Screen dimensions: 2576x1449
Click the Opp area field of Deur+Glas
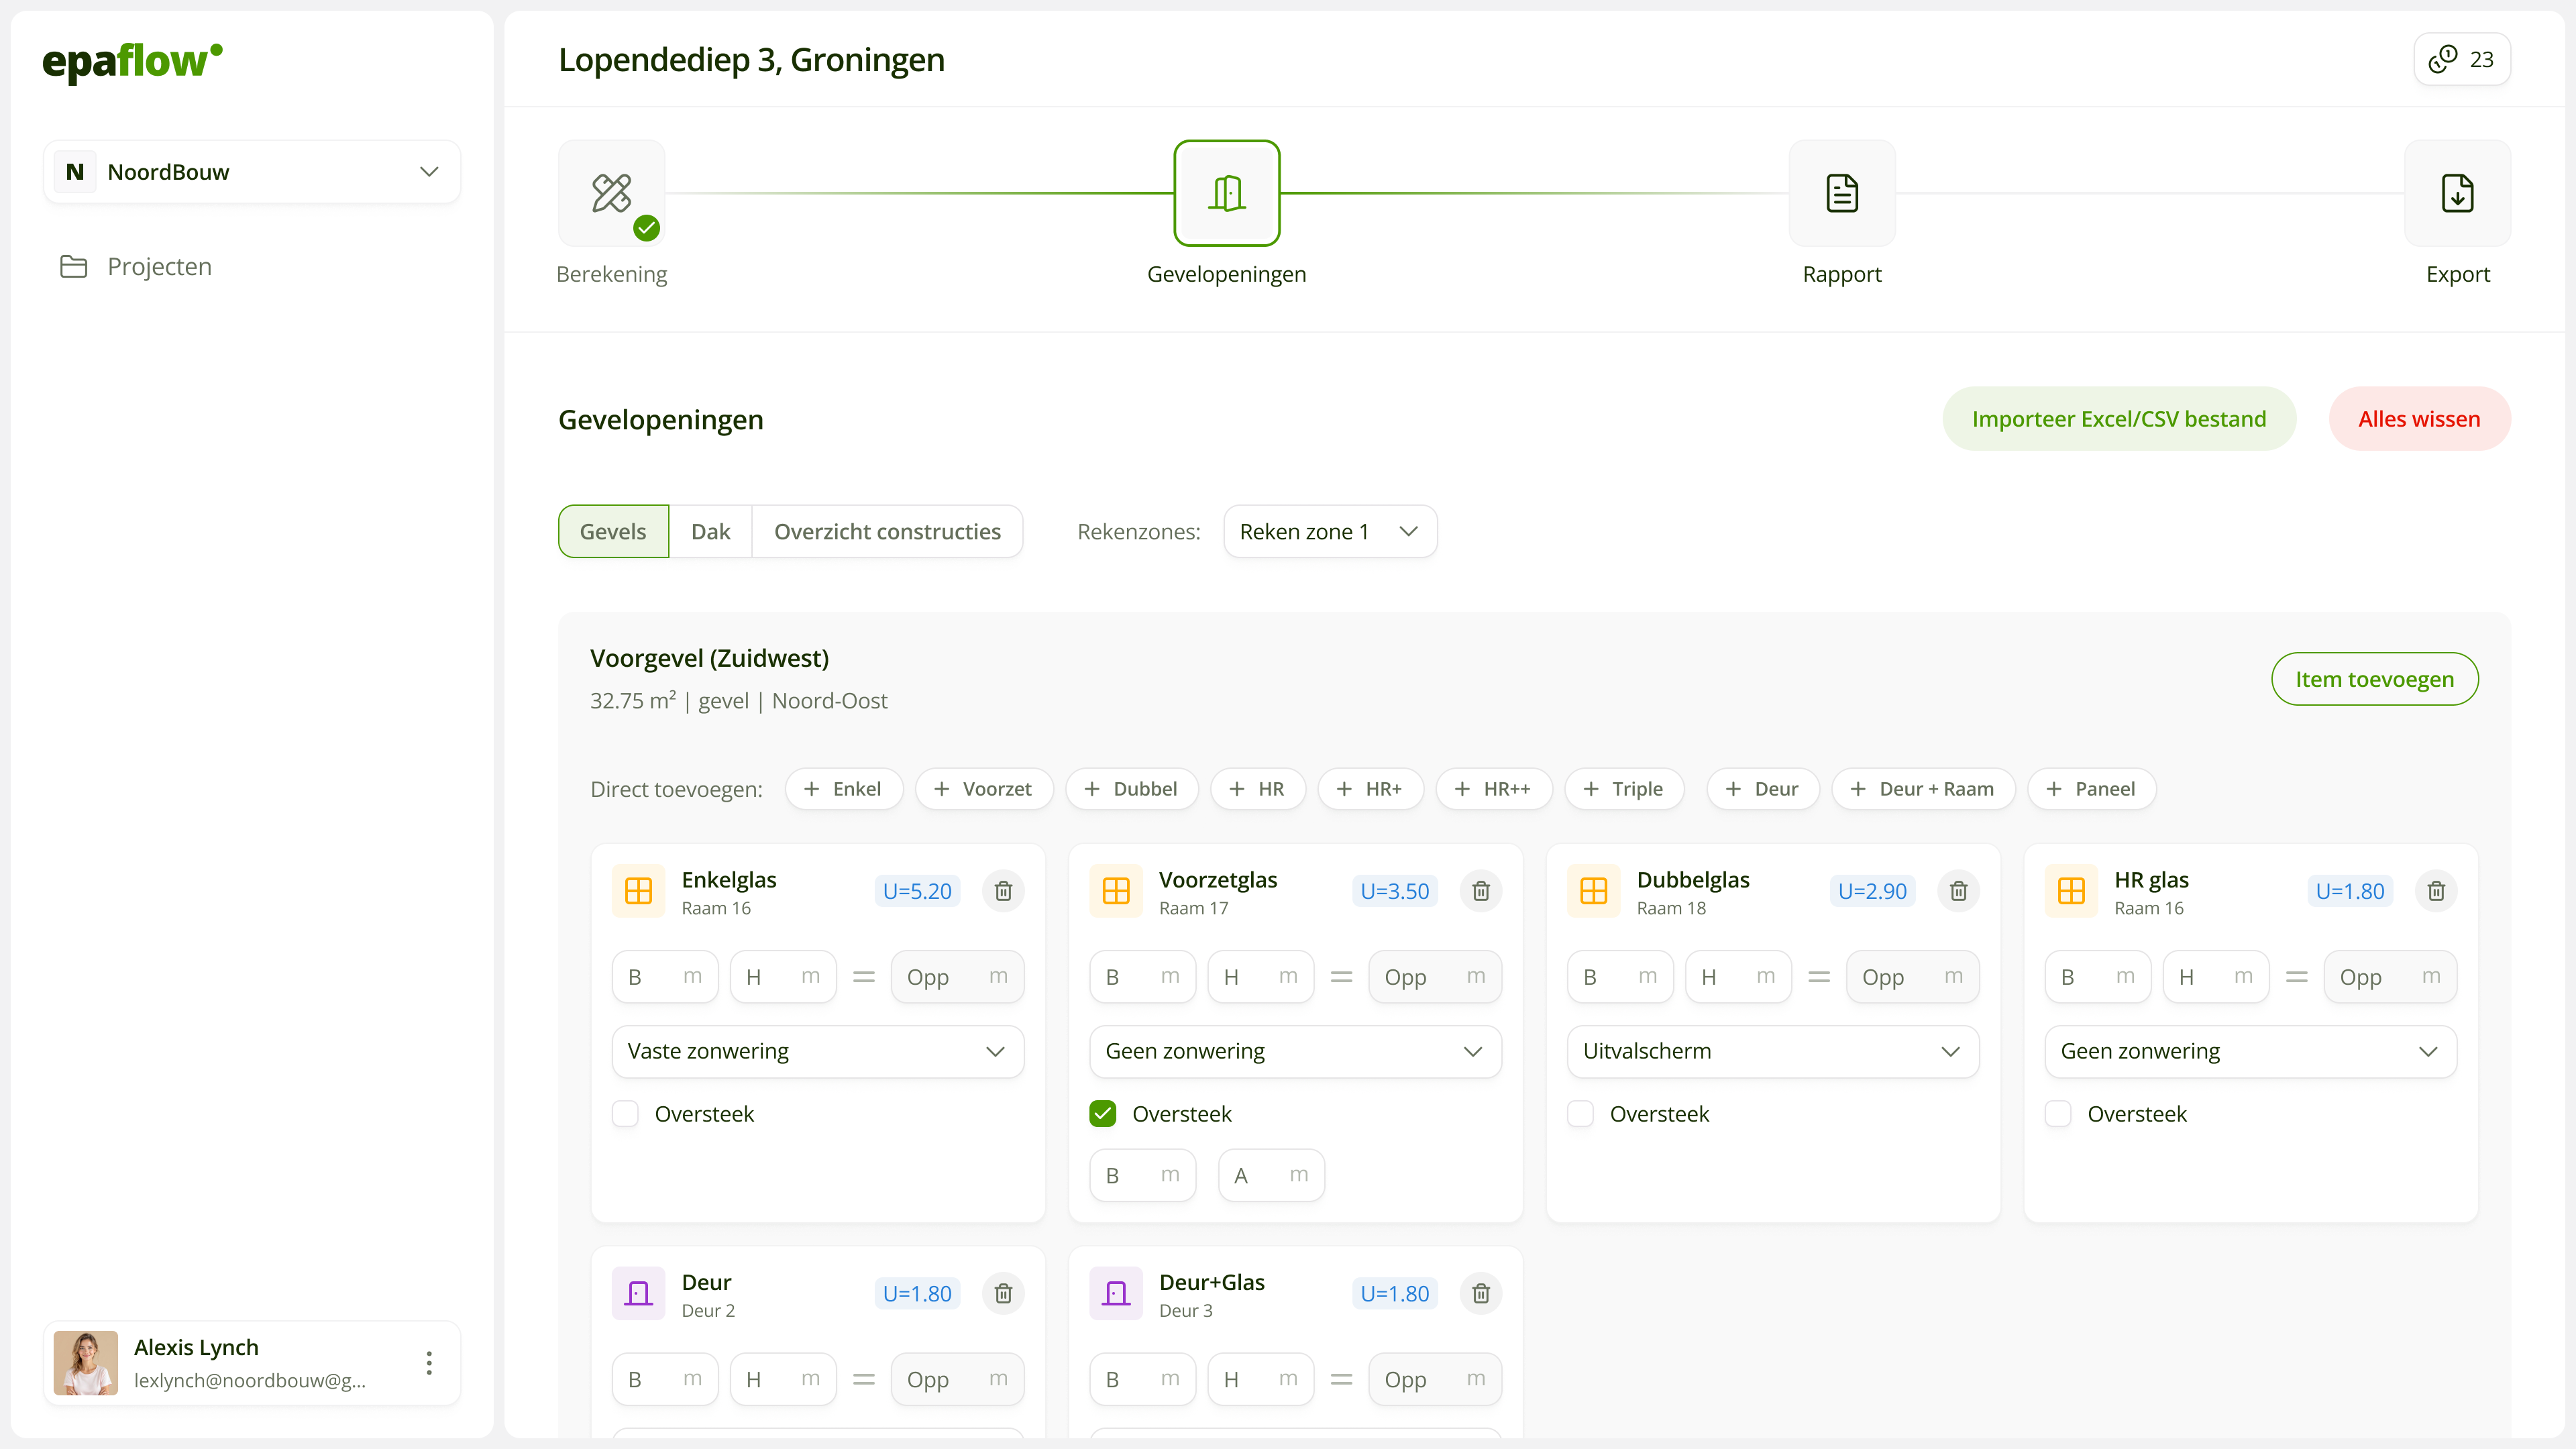click(x=1435, y=1379)
